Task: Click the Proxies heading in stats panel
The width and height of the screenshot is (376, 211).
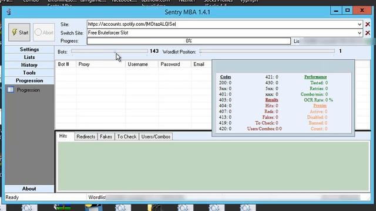Action: coord(320,105)
